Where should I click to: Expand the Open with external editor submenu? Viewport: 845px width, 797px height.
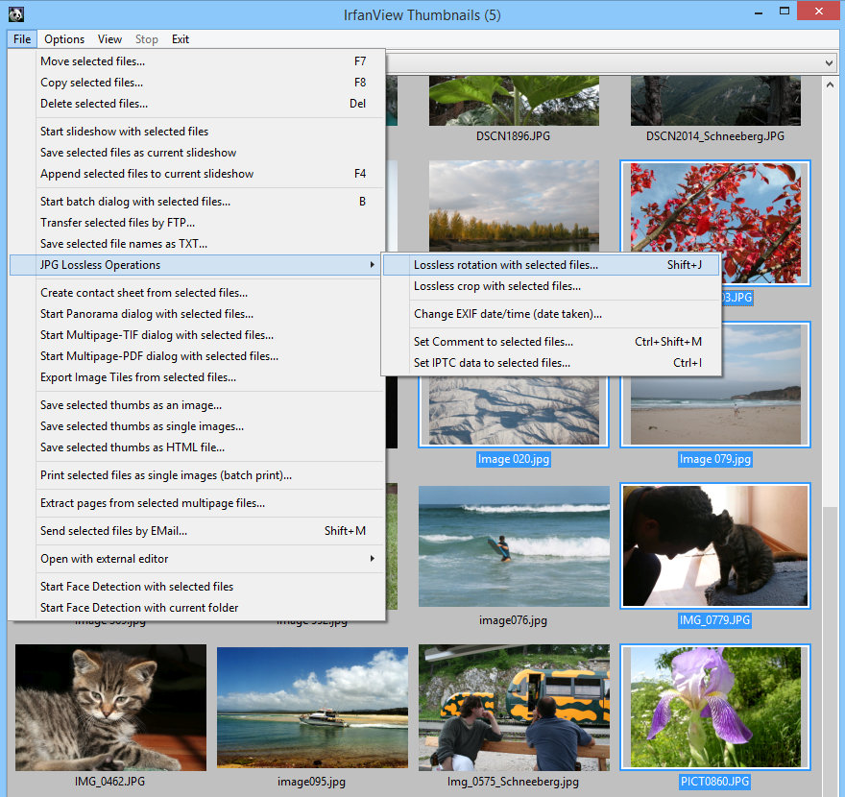104,559
